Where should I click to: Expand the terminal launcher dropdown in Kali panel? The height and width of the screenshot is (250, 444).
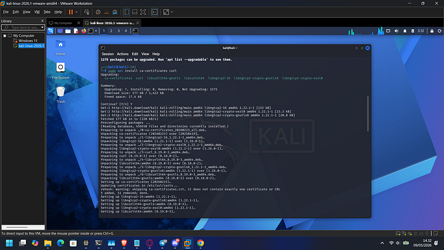point(96,31)
